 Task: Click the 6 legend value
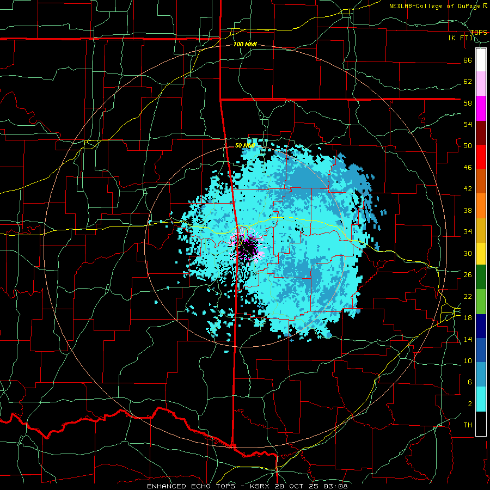coord(470,382)
